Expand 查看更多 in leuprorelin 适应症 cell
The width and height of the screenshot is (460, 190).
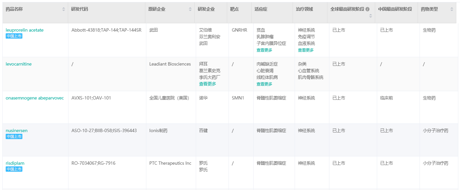coord(264,50)
